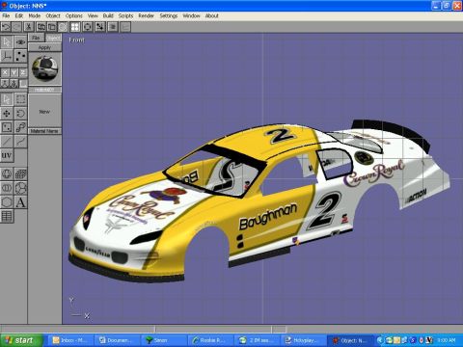Select the Text tool with letter A

click(x=20, y=202)
